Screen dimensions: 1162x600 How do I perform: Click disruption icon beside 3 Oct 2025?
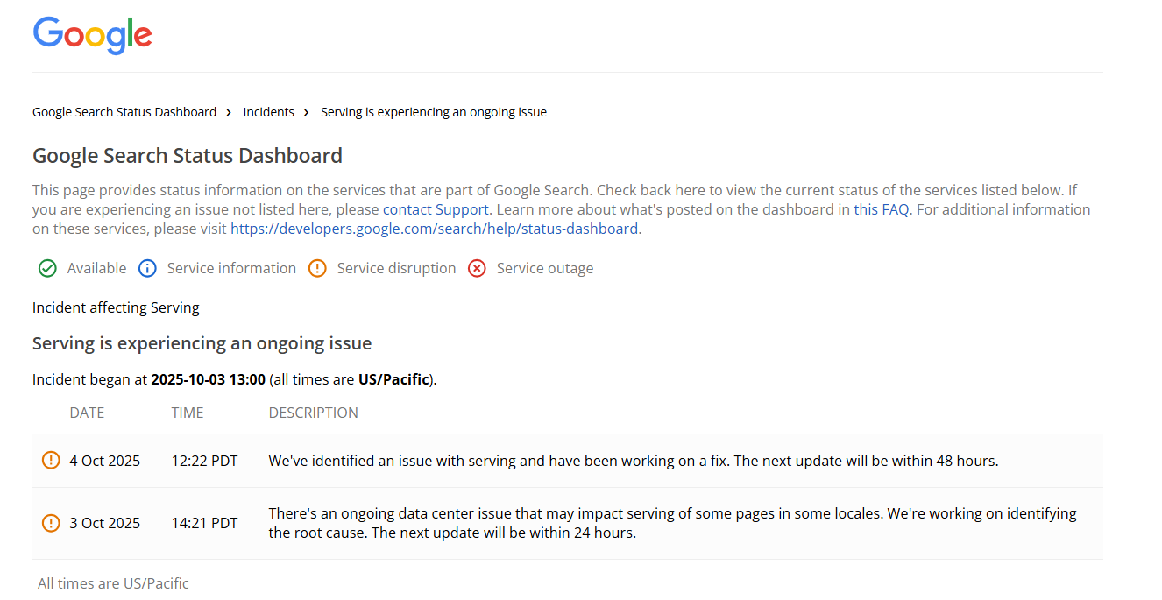pyautogui.click(x=51, y=523)
